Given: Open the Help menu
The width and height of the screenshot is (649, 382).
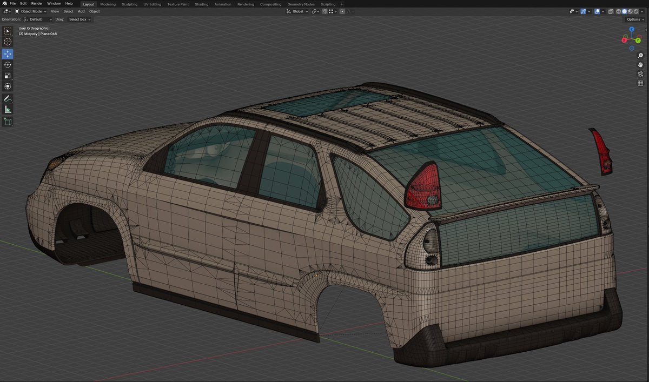Looking at the screenshot, I should (x=69, y=4).
